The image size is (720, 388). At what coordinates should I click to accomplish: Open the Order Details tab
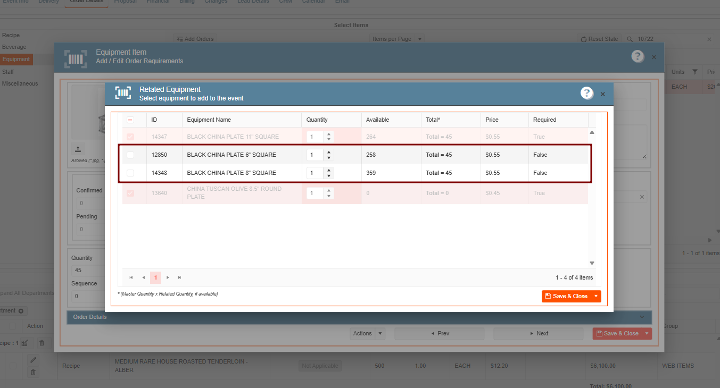87,2
